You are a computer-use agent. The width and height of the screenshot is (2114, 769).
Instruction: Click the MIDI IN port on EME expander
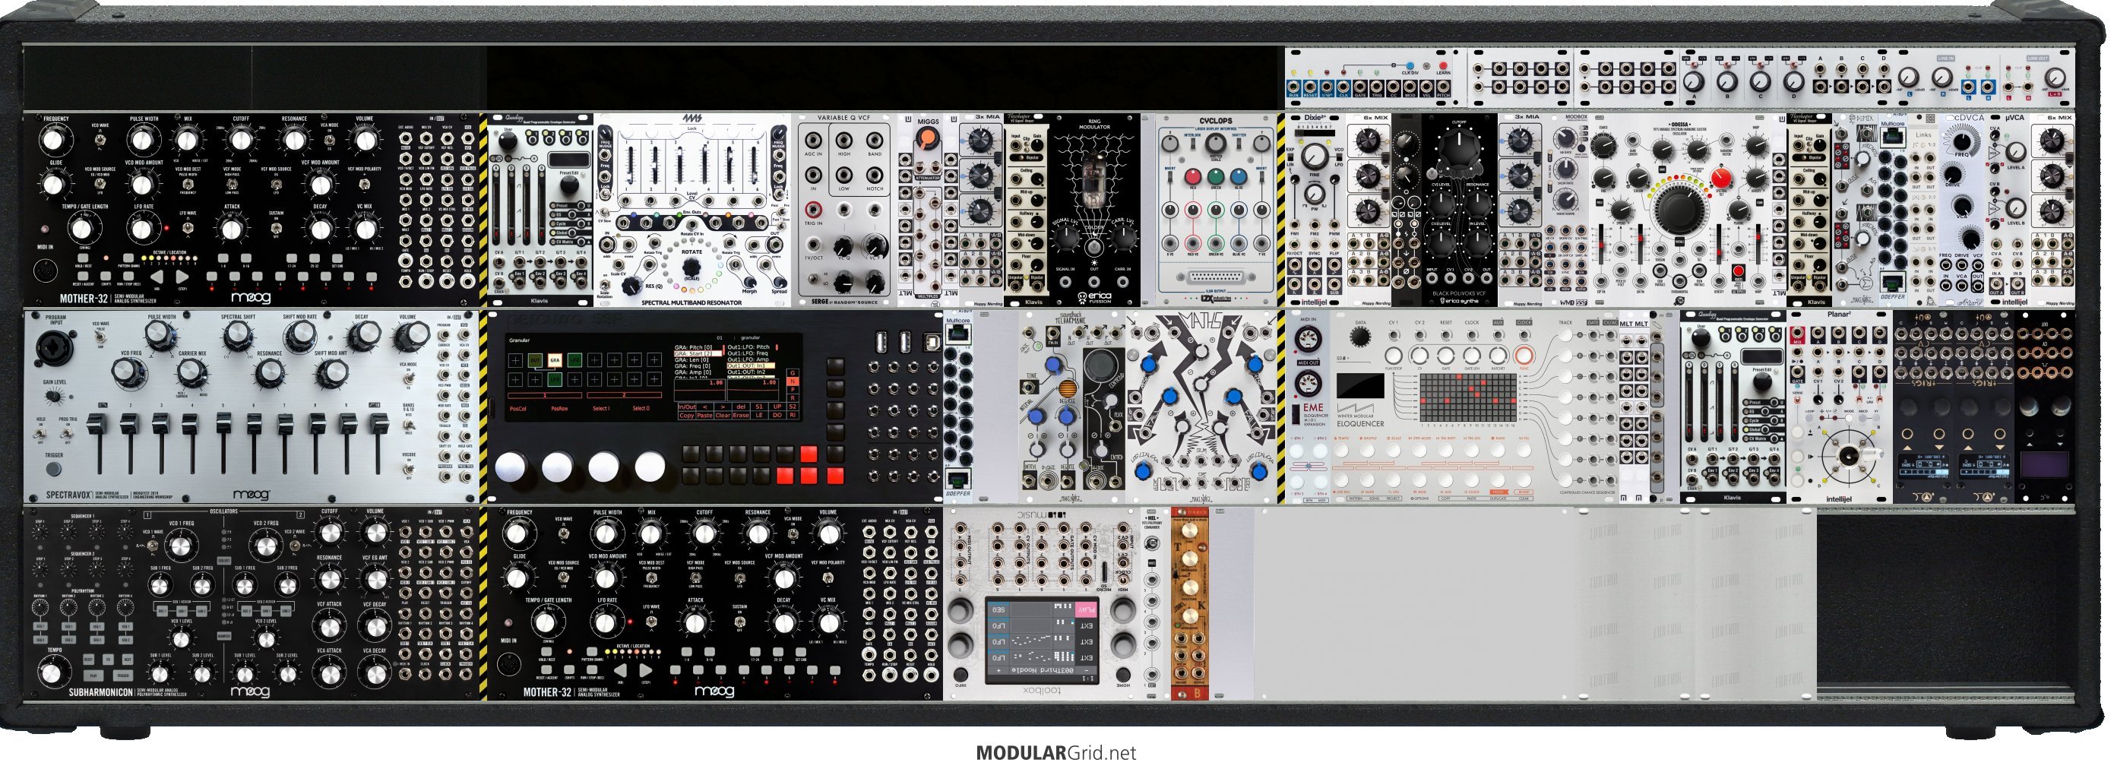point(1310,339)
